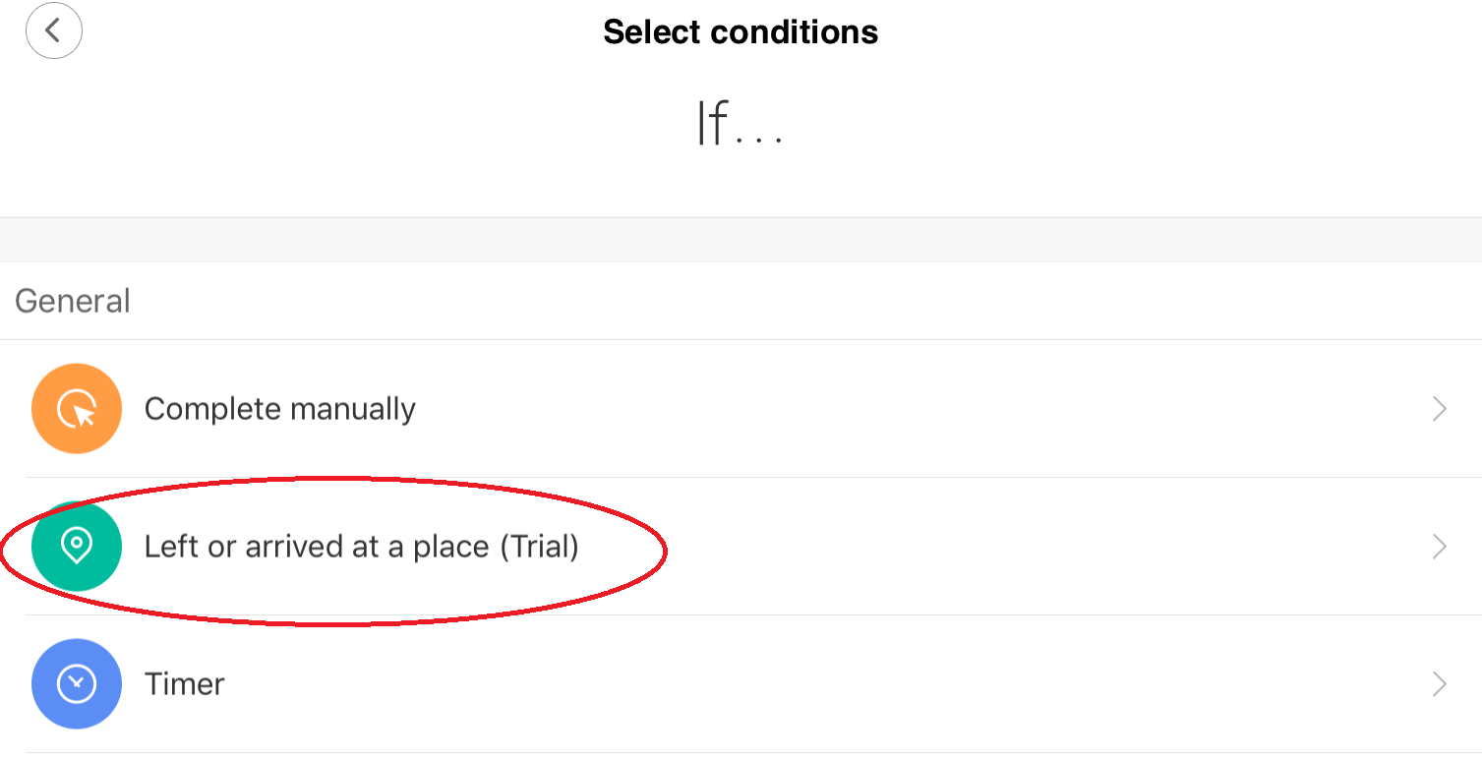Expand the Complete manually row chevron
The height and width of the screenshot is (759, 1482).
(x=1440, y=409)
